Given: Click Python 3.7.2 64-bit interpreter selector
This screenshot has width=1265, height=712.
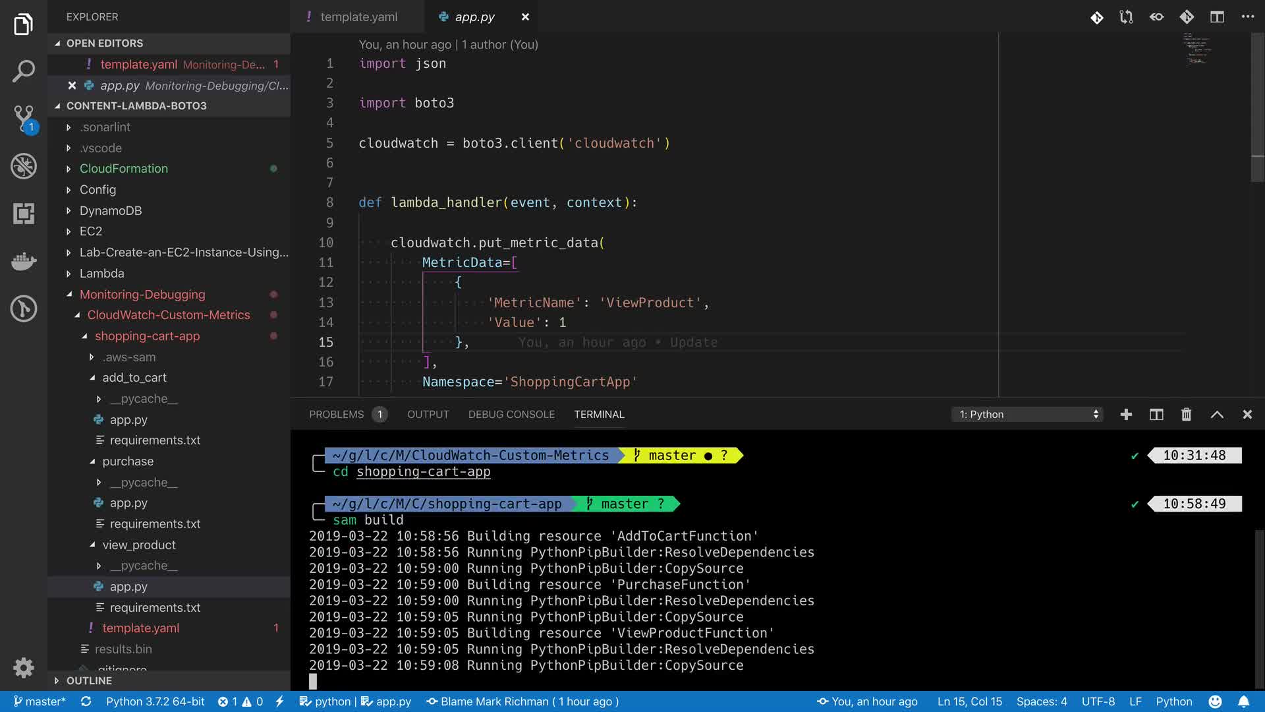Looking at the screenshot, I should [x=155, y=701].
